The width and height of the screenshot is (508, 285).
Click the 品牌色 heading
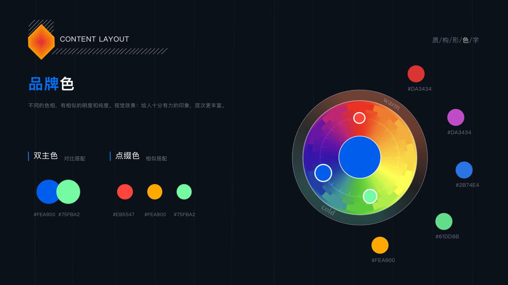[51, 84]
